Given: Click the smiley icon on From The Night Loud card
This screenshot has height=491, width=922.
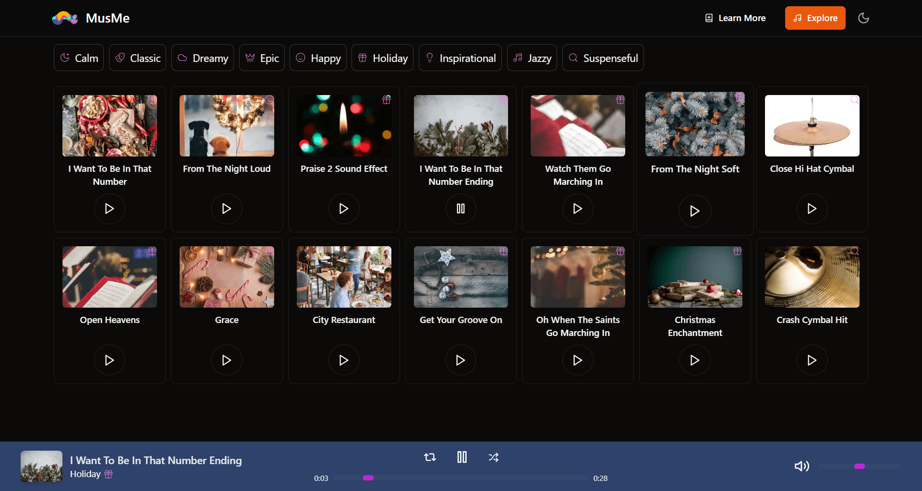Looking at the screenshot, I should [269, 100].
